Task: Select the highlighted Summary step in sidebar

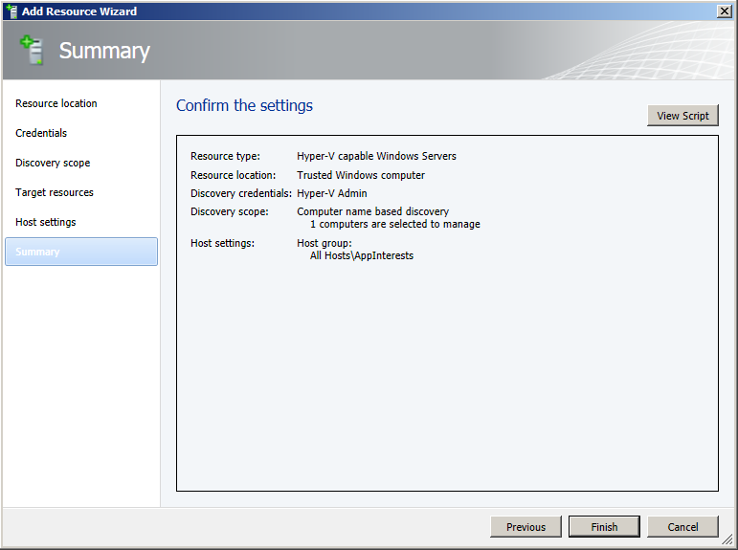Action: click(x=80, y=252)
